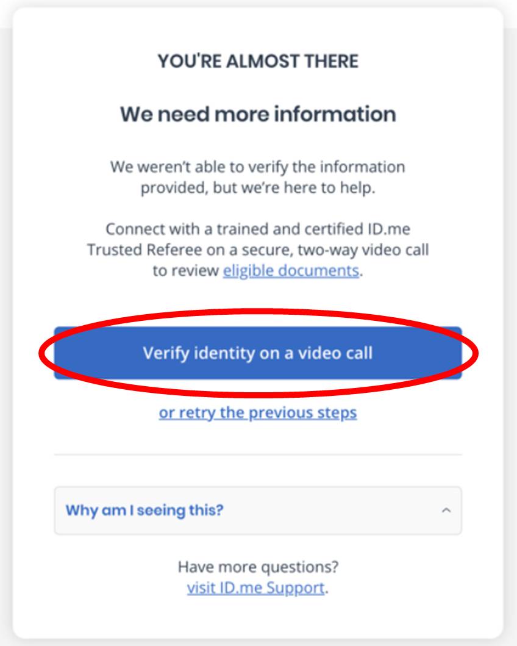Open the eligible documents link
The image size is (517, 646).
coord(291,270)
